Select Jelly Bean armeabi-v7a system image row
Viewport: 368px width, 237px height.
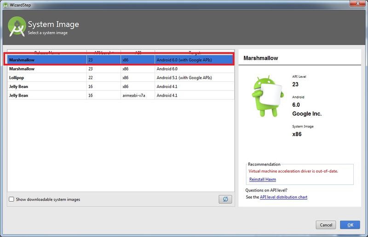pyautogui.click(x=121, y=95)
